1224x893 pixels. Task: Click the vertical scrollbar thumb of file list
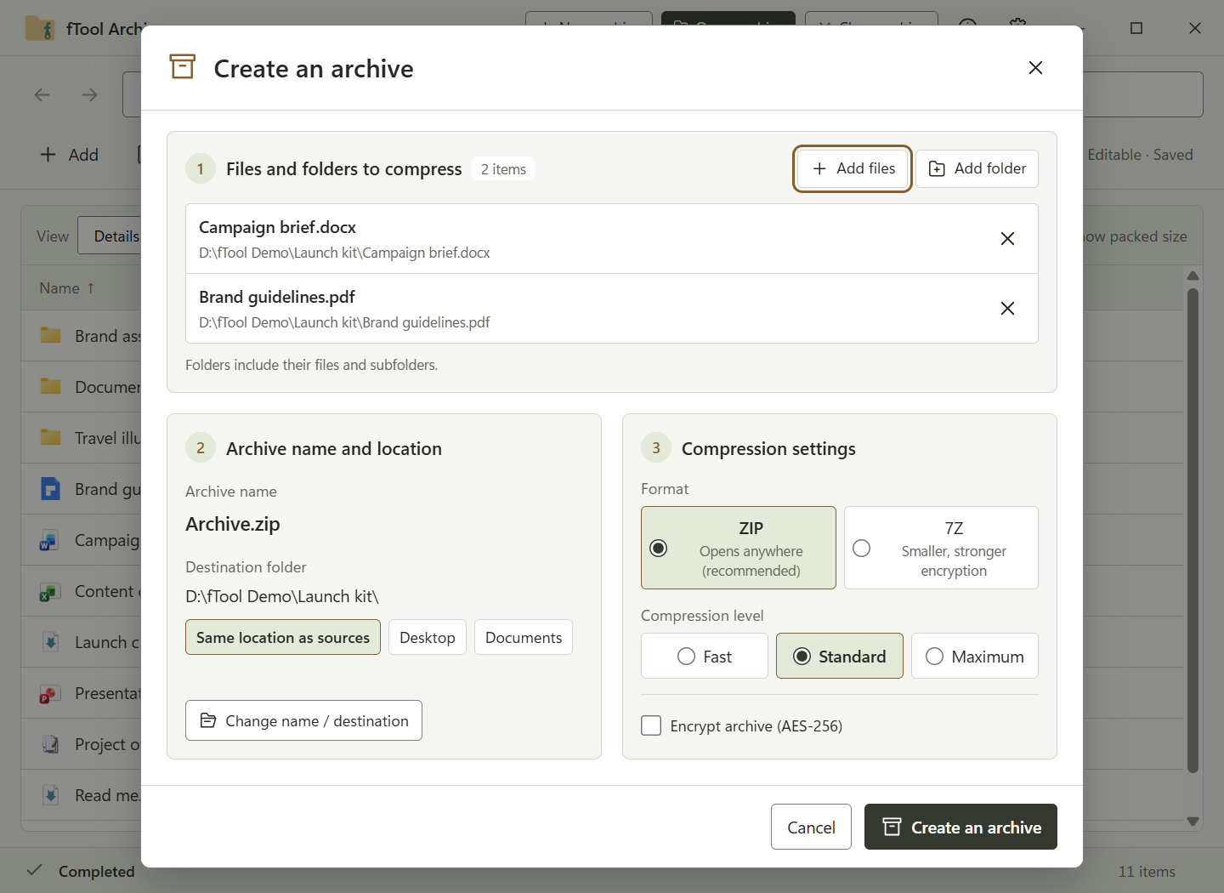(1193, 530)
